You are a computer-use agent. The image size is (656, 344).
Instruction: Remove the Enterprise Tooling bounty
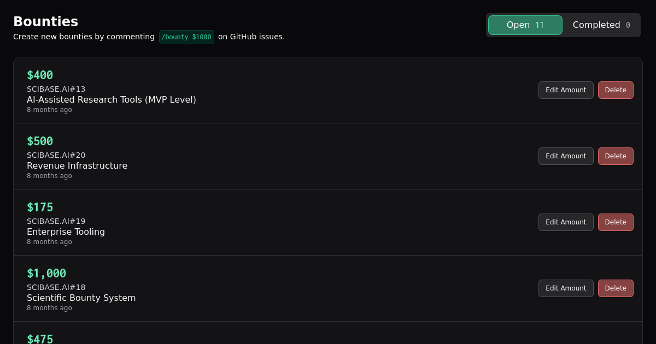(x=616, y=222)
